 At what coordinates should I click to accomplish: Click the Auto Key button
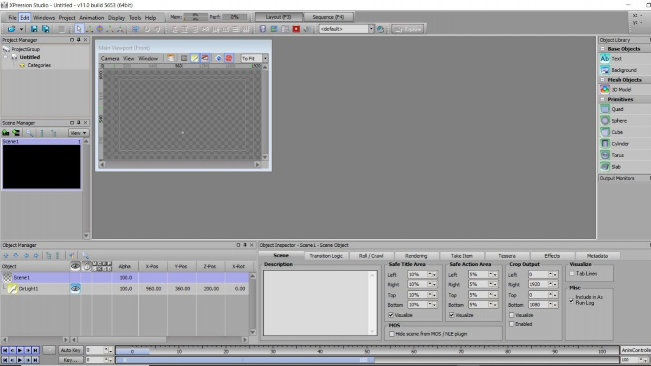pyautogui.click(x=70, y=350)
